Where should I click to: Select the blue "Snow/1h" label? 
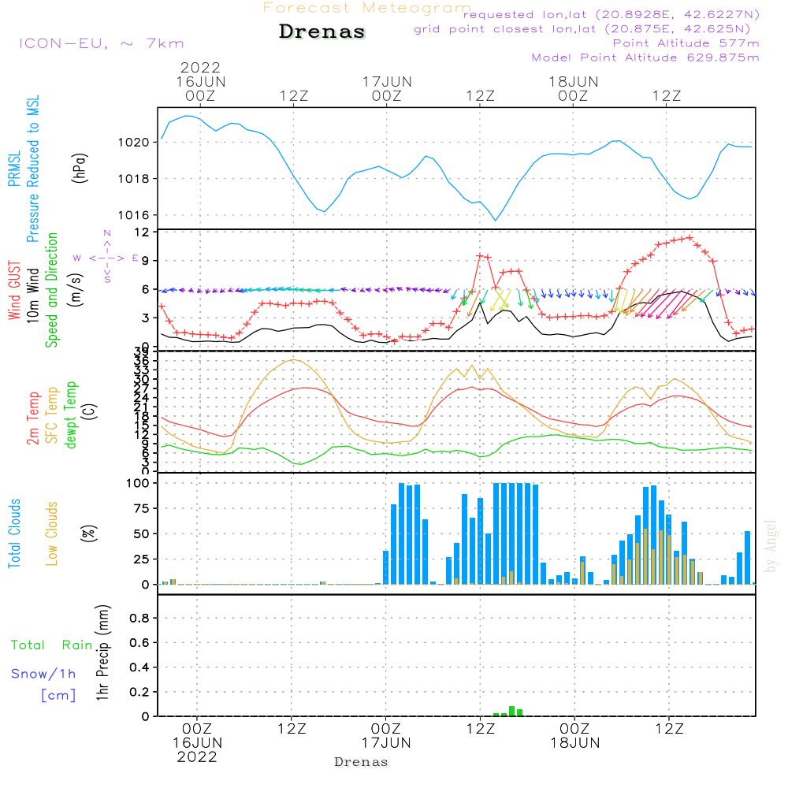click(x=43, y=674)
